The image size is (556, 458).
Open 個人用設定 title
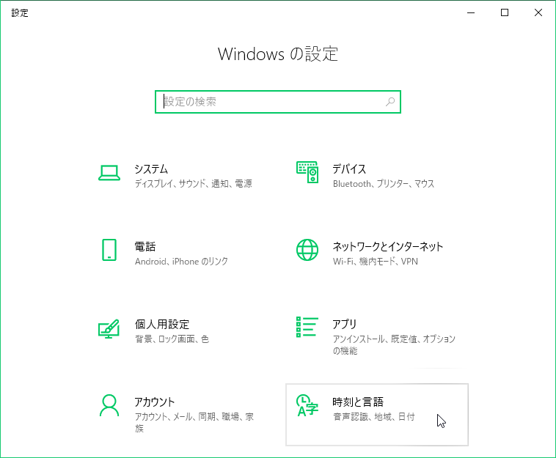(x=161, y=324)
